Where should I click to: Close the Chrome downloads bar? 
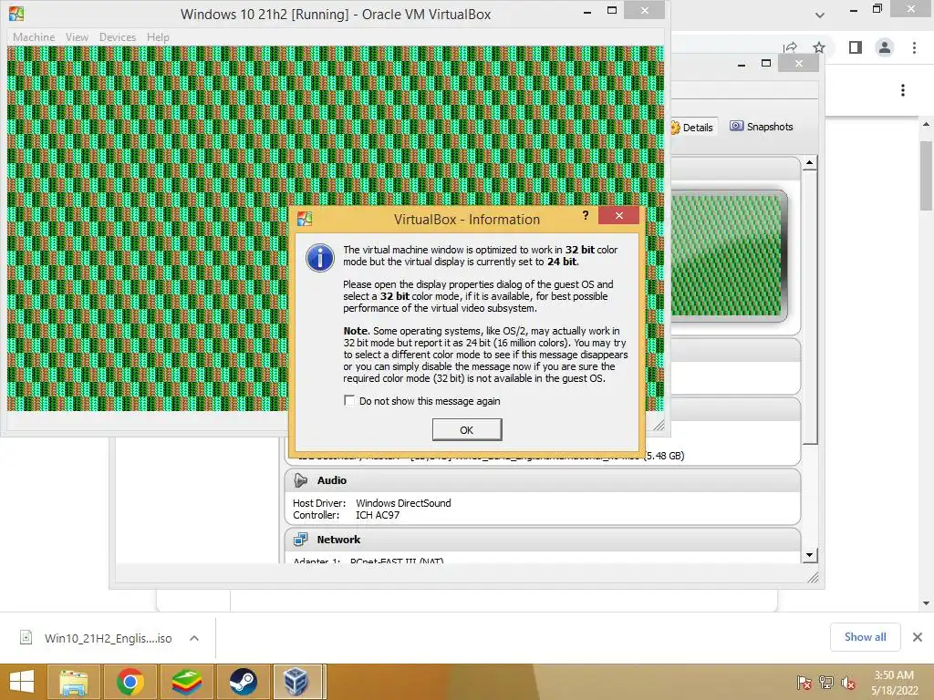point(918,637)
